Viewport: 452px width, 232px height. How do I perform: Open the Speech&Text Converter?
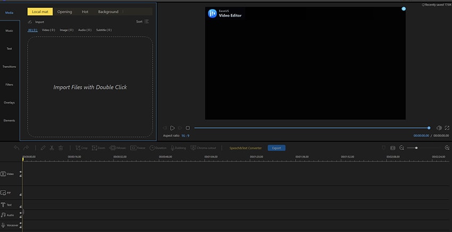[246, 148]
